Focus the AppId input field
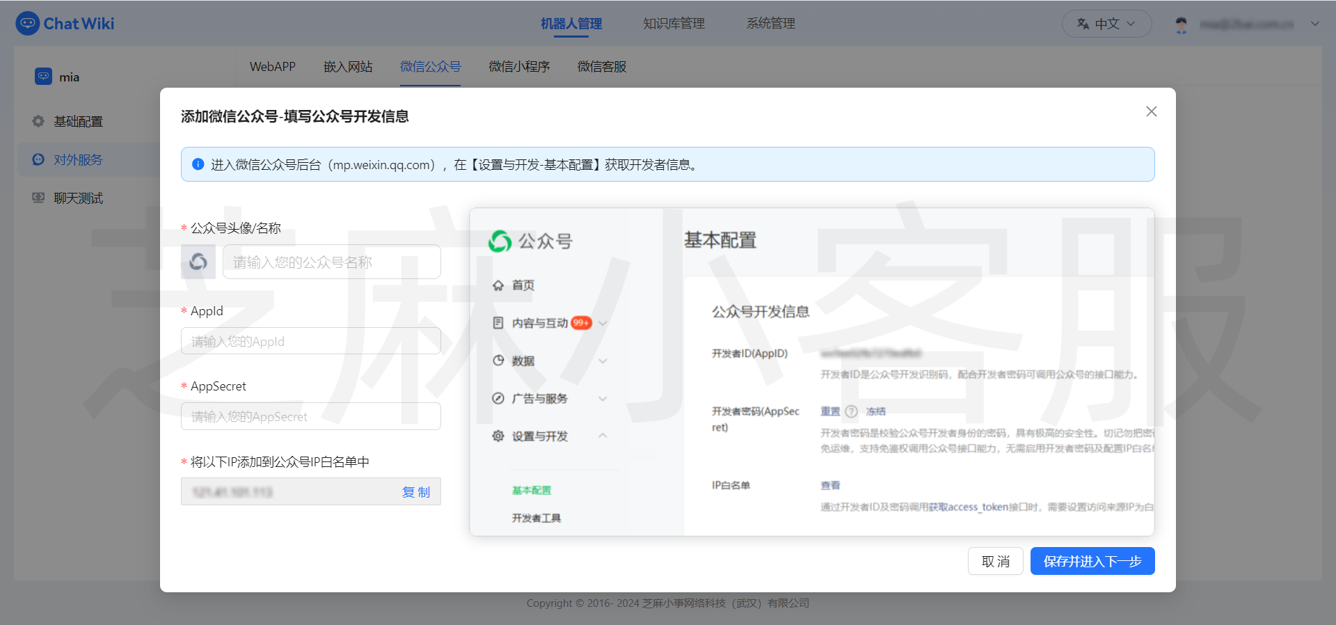Viewport: 1336px width, 625px height. click(x=311, y=341)
